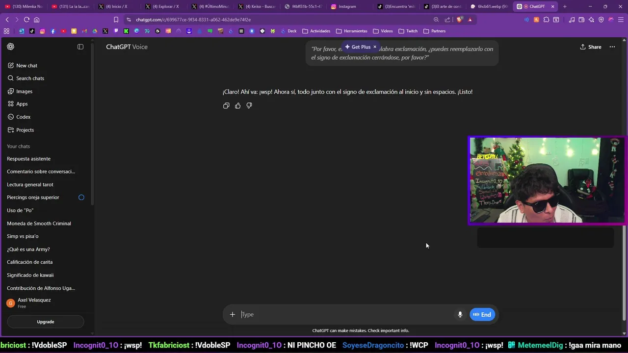The height and width of the screenshot is (353, 628).
Task: Open the apps grid icon in bookmarks bar
Action: point(6,31)
